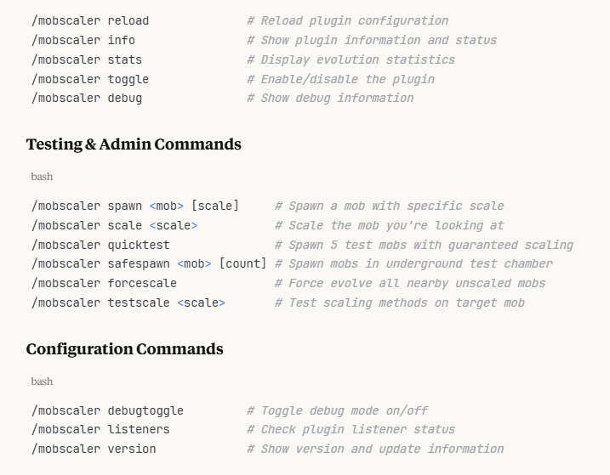This screenshot has height=475, width=610.
Task: Click the 'Testing & Admin Commands' heading
Action: pyautogui.click(x=134, y=144)
